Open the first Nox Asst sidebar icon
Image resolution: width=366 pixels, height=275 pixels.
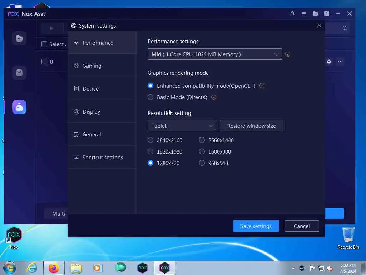tap(19, 38)
